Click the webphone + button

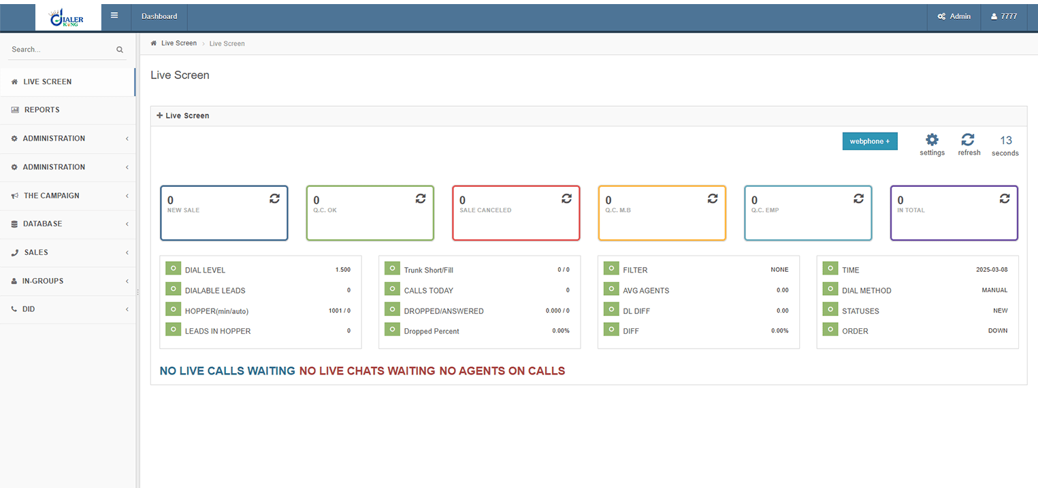[x=870, y=141]
